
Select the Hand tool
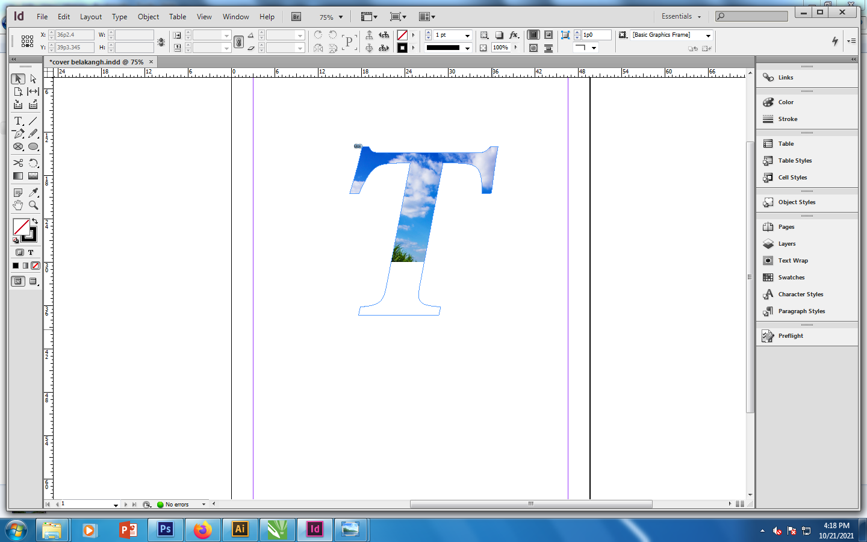(x=18, y=205)
